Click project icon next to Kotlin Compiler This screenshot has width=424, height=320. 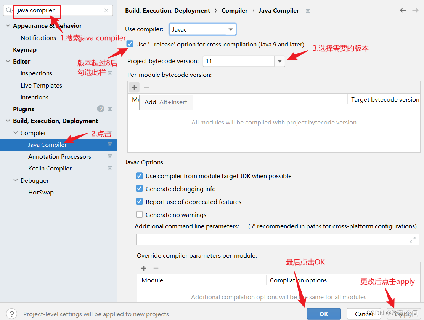click(110, 168)
